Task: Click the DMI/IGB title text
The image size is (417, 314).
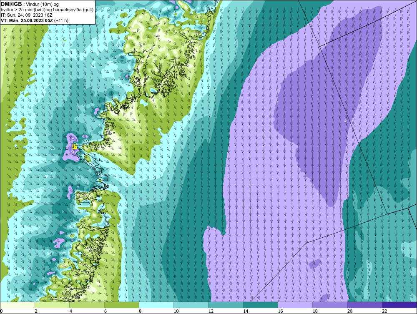Action: pos(11,4)
